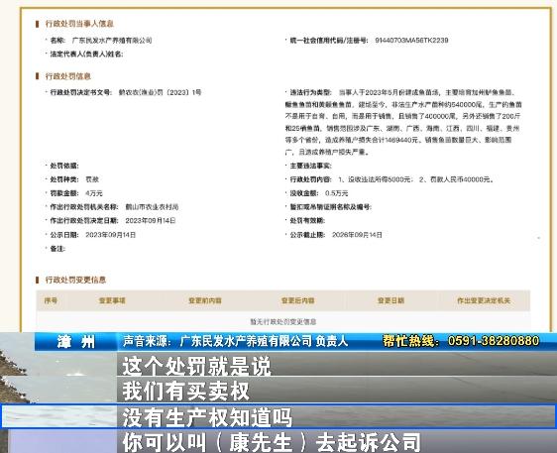Click the 罚款金额 4万元 value

(94, 193)
